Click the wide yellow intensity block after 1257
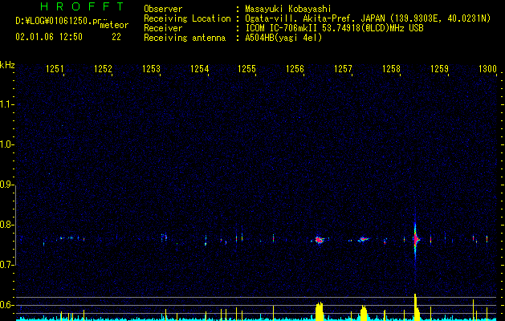Screen dimensions: 505x321 364,313
